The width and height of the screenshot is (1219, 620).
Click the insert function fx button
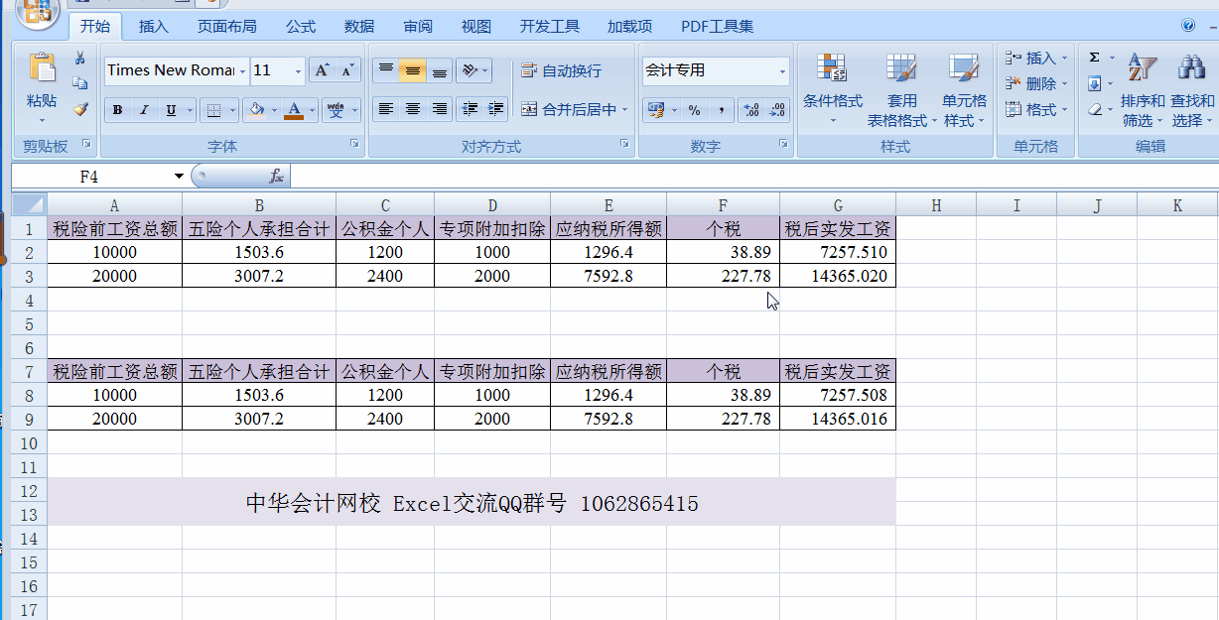click(277, 177)
